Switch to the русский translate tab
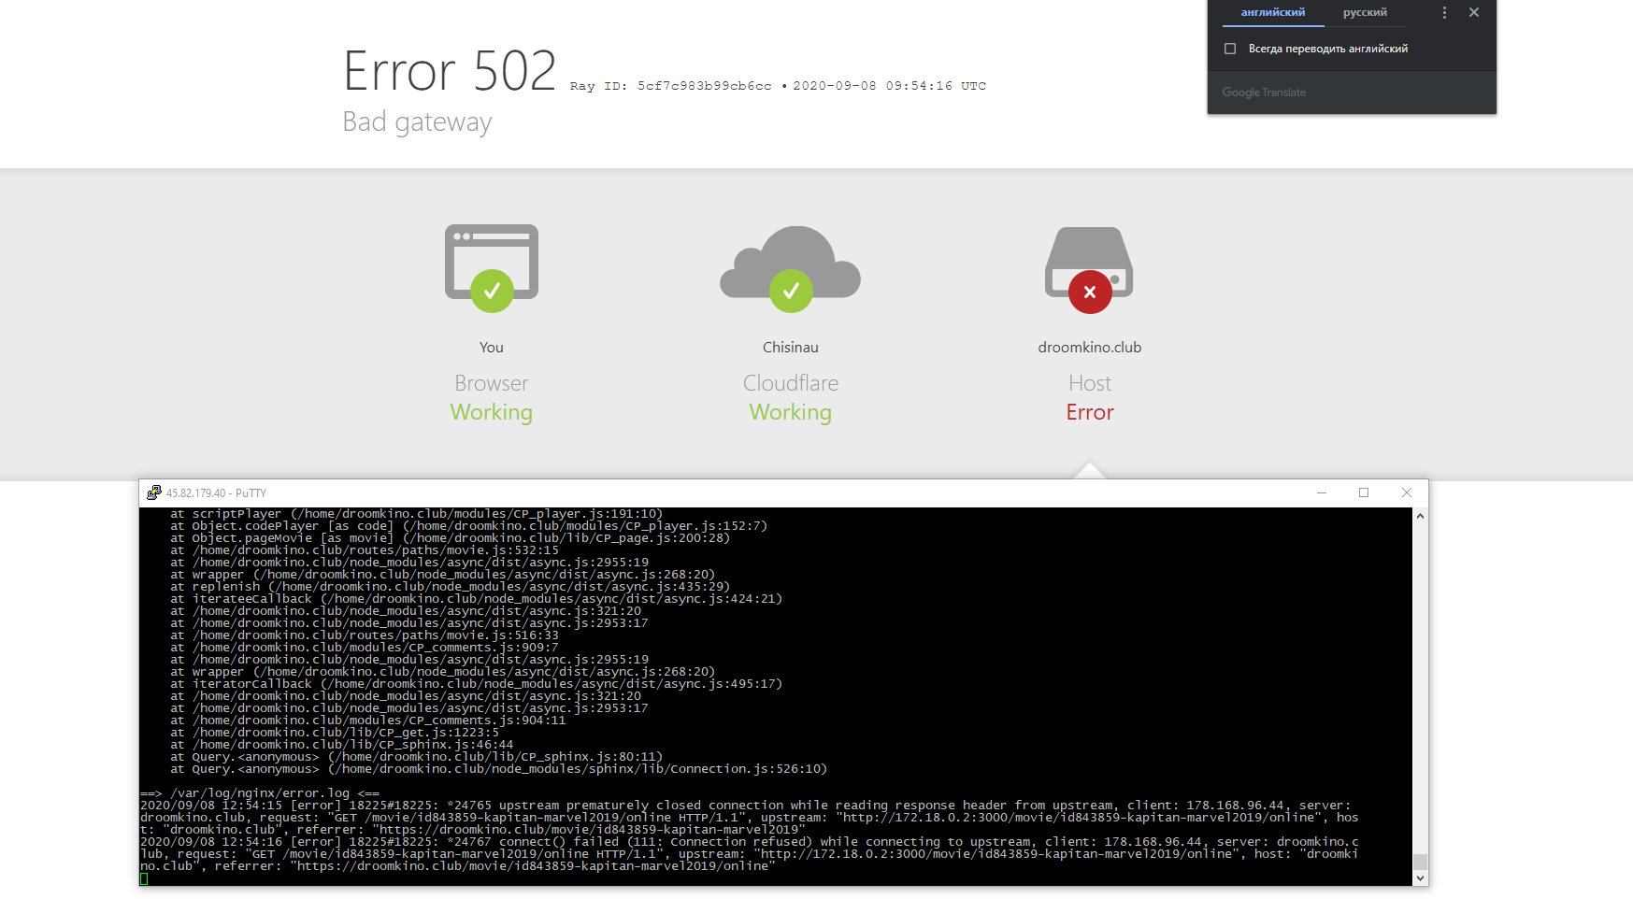Screen dimensions: 1633x899 click(x=1365, y=13)
